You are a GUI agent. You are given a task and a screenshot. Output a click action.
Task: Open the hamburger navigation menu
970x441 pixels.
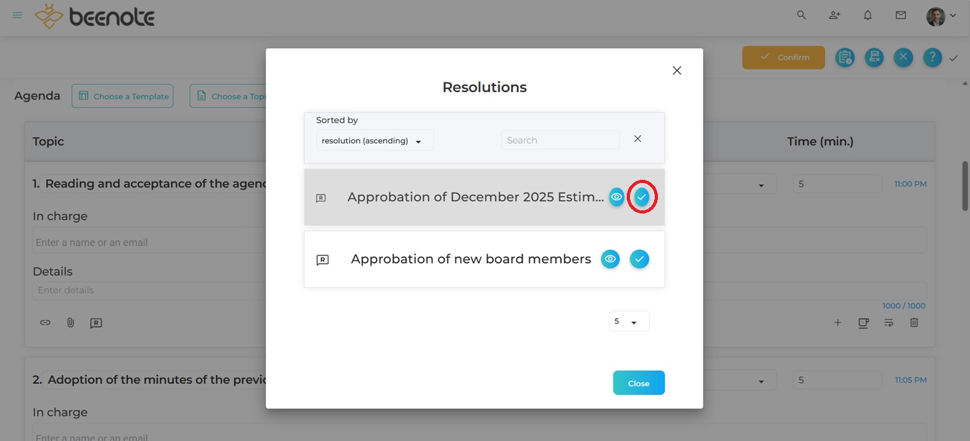pyautogui.click(x=17, y=15)
